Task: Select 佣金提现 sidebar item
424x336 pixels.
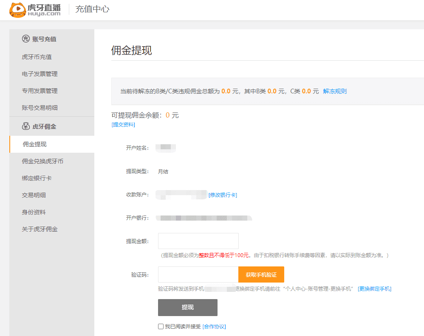Action: click(34, 144)
